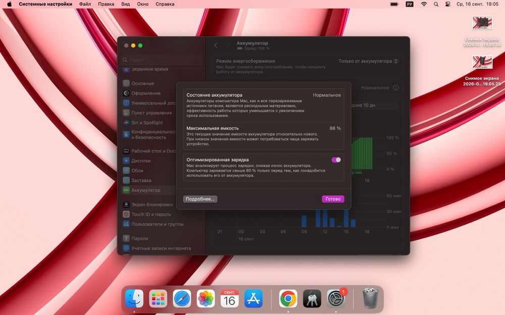Open Keychain Access from the Dock
The width and height of the screenshot is (505, 315).
312,298
